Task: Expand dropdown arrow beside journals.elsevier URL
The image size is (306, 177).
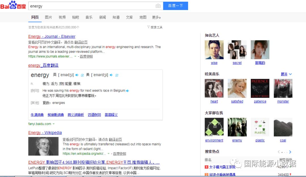Action: tap(75, 56)
